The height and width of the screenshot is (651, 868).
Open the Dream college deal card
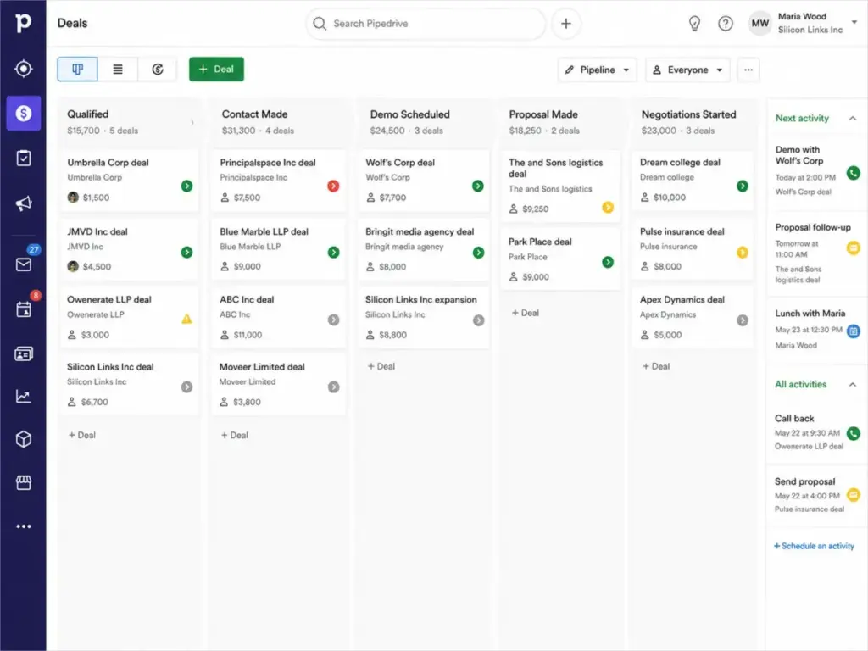(692, 180)
